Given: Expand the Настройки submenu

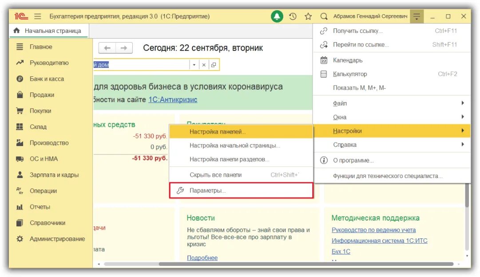Looking at the screenshot, I should (392, 131).
